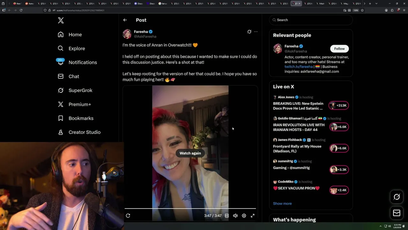This screenshot has width=408, height=230.
Task: Click the system tray volume icon
Action: (389, 226)
